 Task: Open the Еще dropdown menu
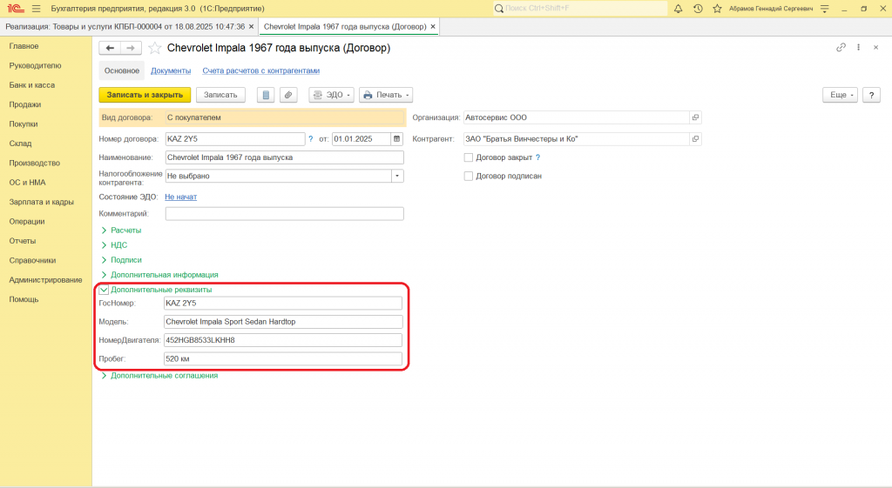tap(840, 95)
